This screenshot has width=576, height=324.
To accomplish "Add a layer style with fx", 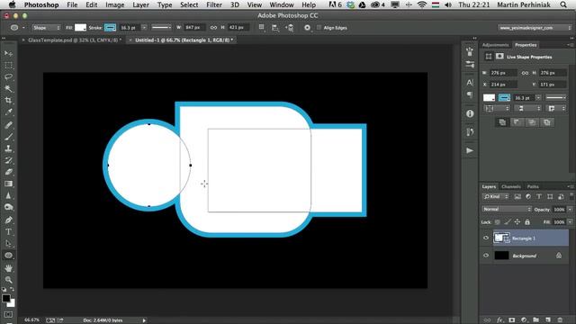I will click(500, 320).
